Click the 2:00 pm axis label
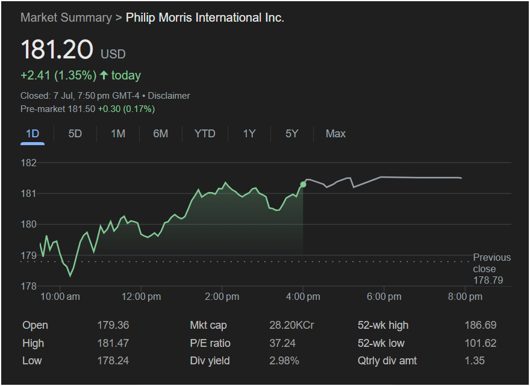The height and width of the screenshot is (386, 530). (222, 297)
